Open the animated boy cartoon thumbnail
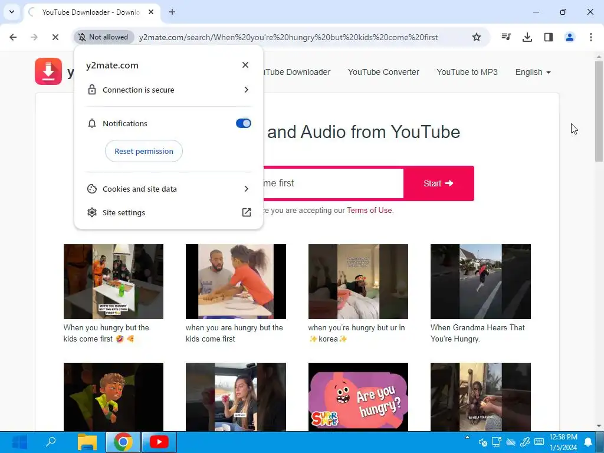 point(113,397)
